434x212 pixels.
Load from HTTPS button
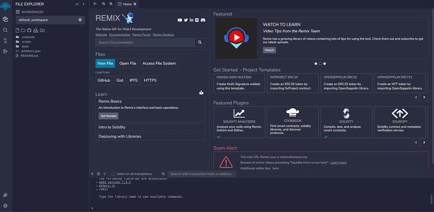tap(150, 80)
